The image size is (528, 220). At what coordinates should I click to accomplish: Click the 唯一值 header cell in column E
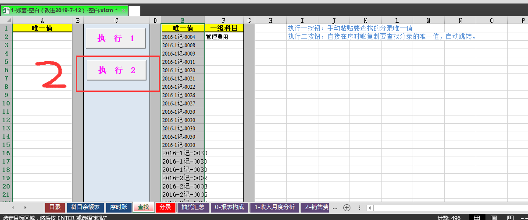[x=183, y=28]
